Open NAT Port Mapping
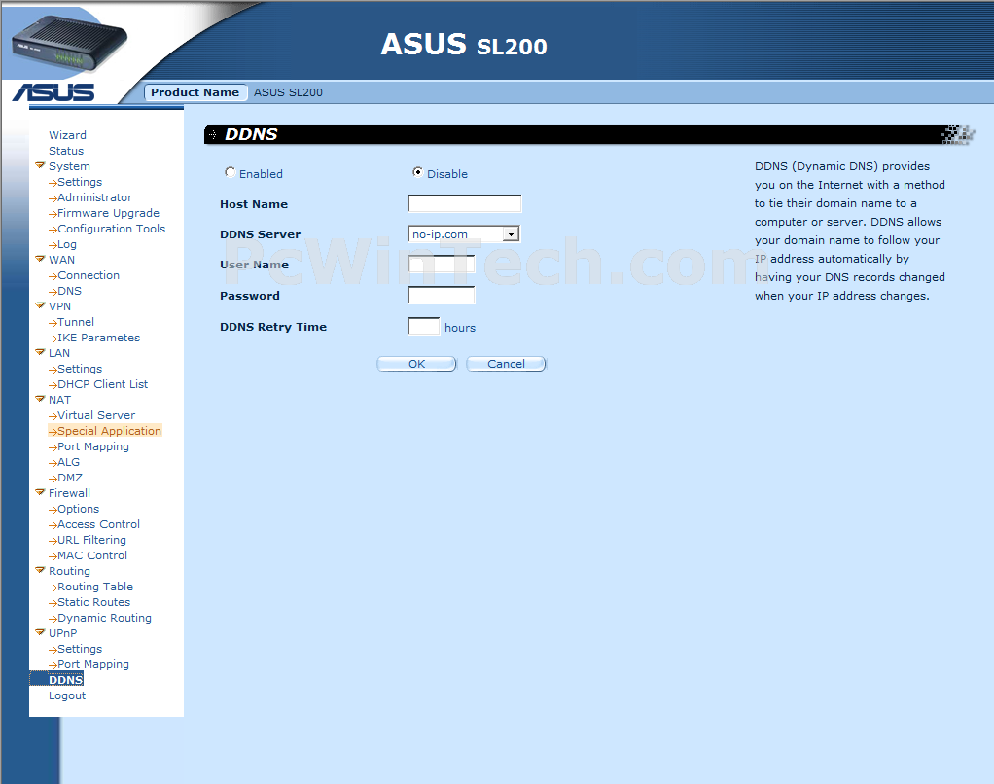Screen dimensions: 994x784 (x=93, y=446)
